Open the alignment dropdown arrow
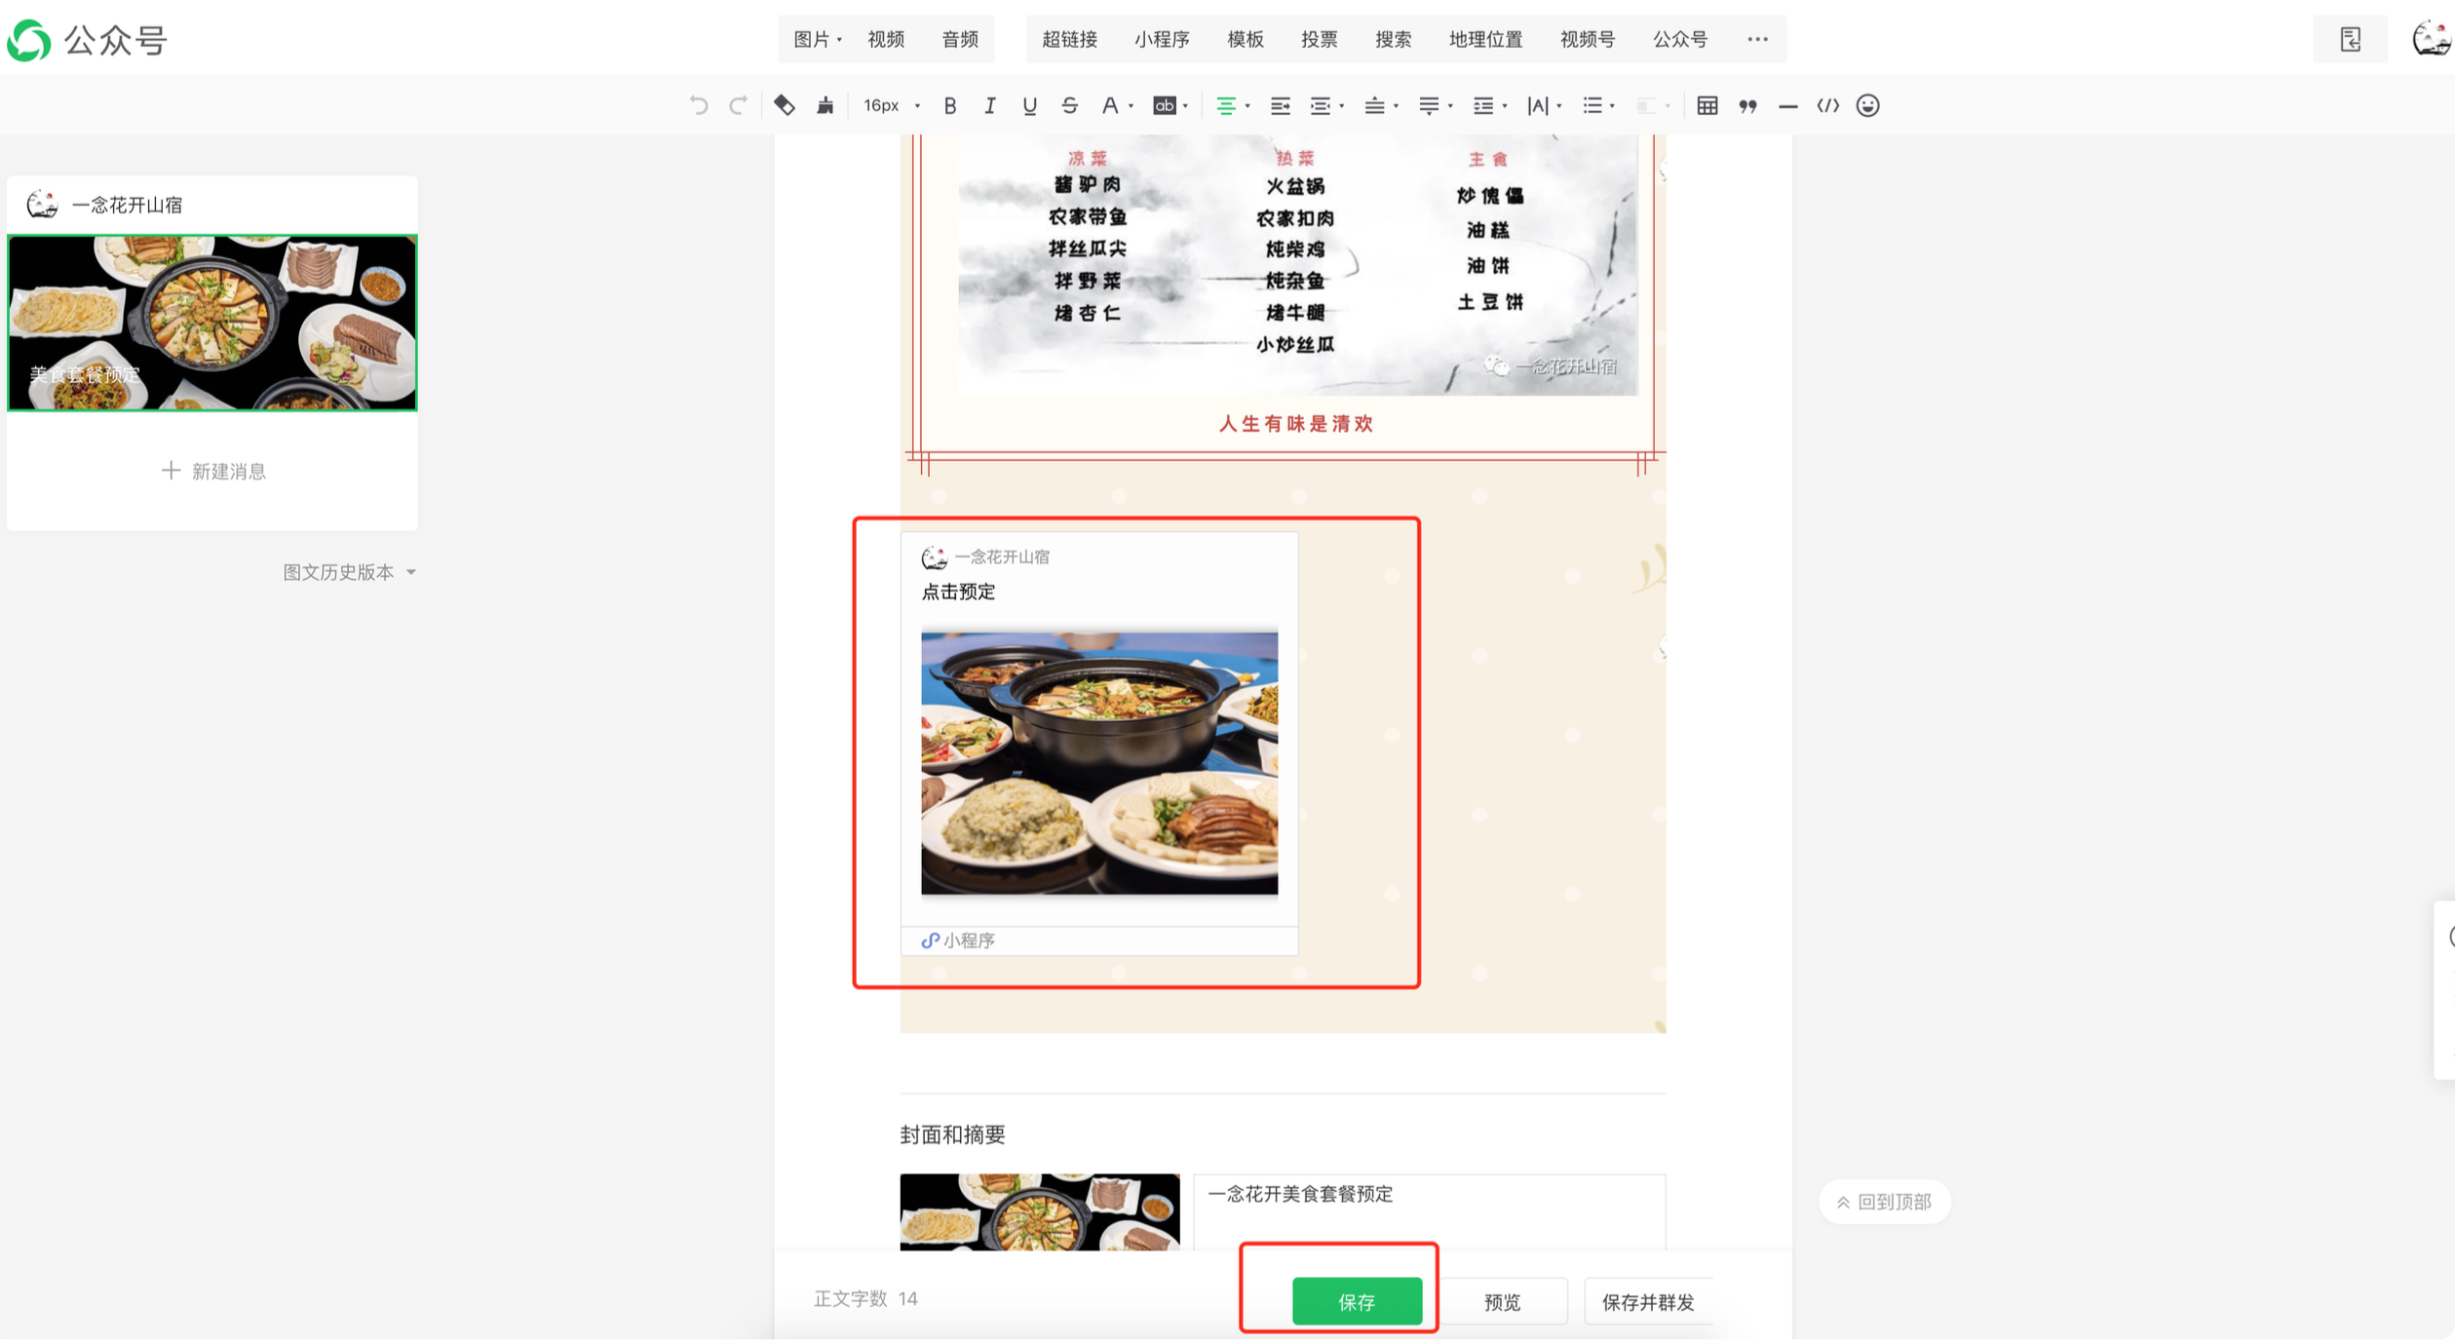Image resolution: width=2456 pixels, height=1343 pixels. (x=1248, y=106)
